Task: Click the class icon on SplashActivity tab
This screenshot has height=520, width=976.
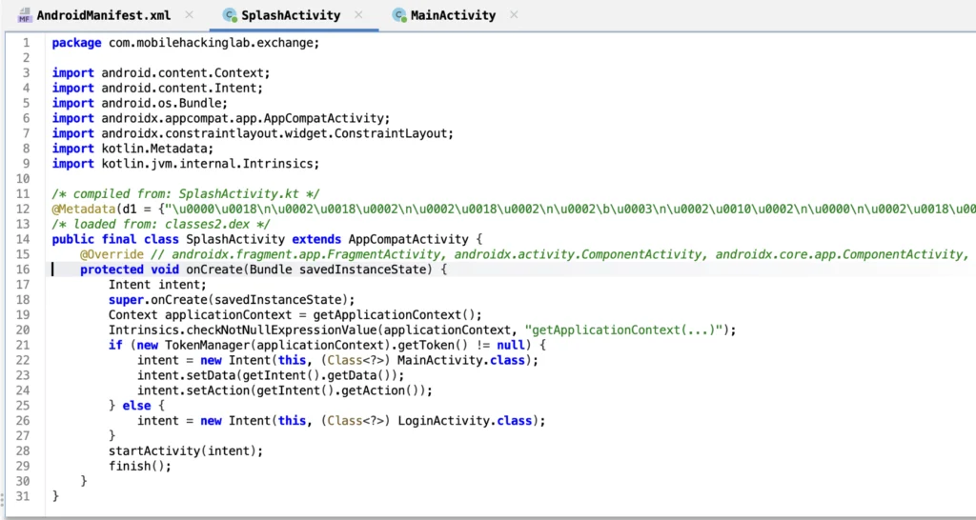Action: 231,15
